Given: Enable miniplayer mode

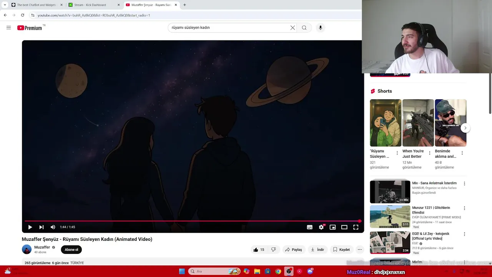Looking at the screenshot, I should coord(333,227).
